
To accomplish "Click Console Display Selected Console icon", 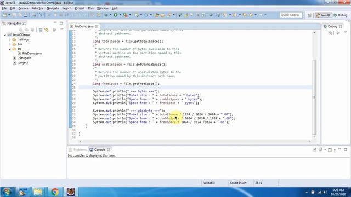I will (x=320, y=149).
